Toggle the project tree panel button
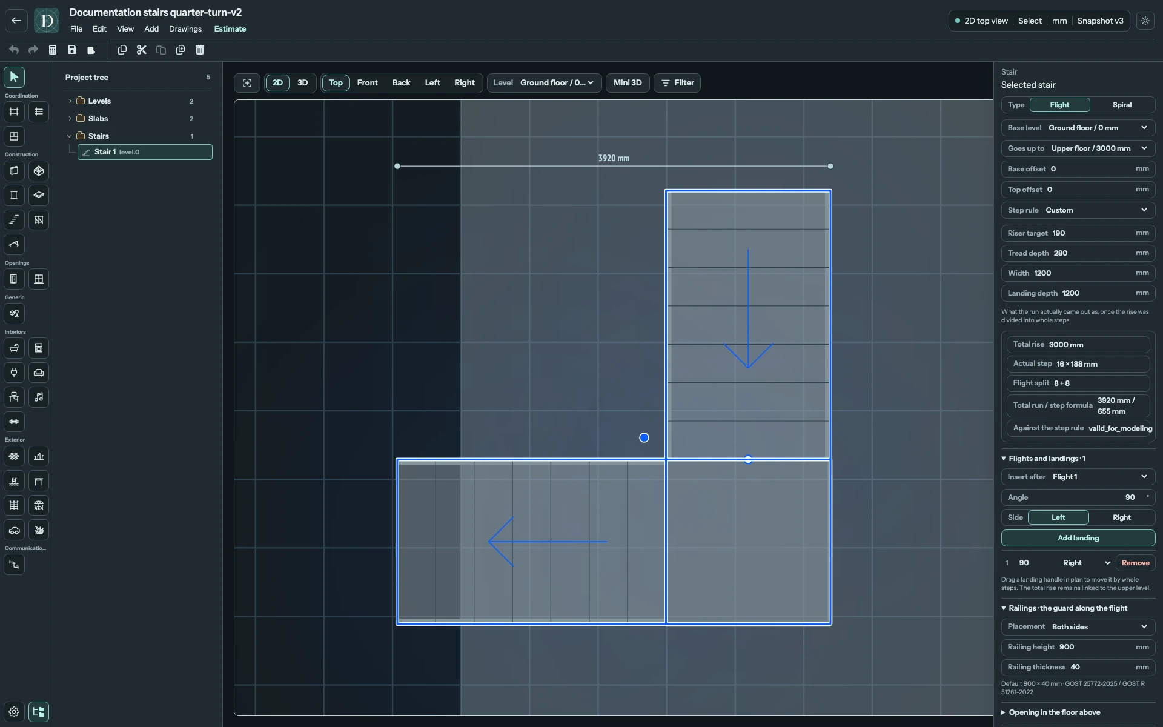Screen dimensions: 1163x727 pos(39,712)
